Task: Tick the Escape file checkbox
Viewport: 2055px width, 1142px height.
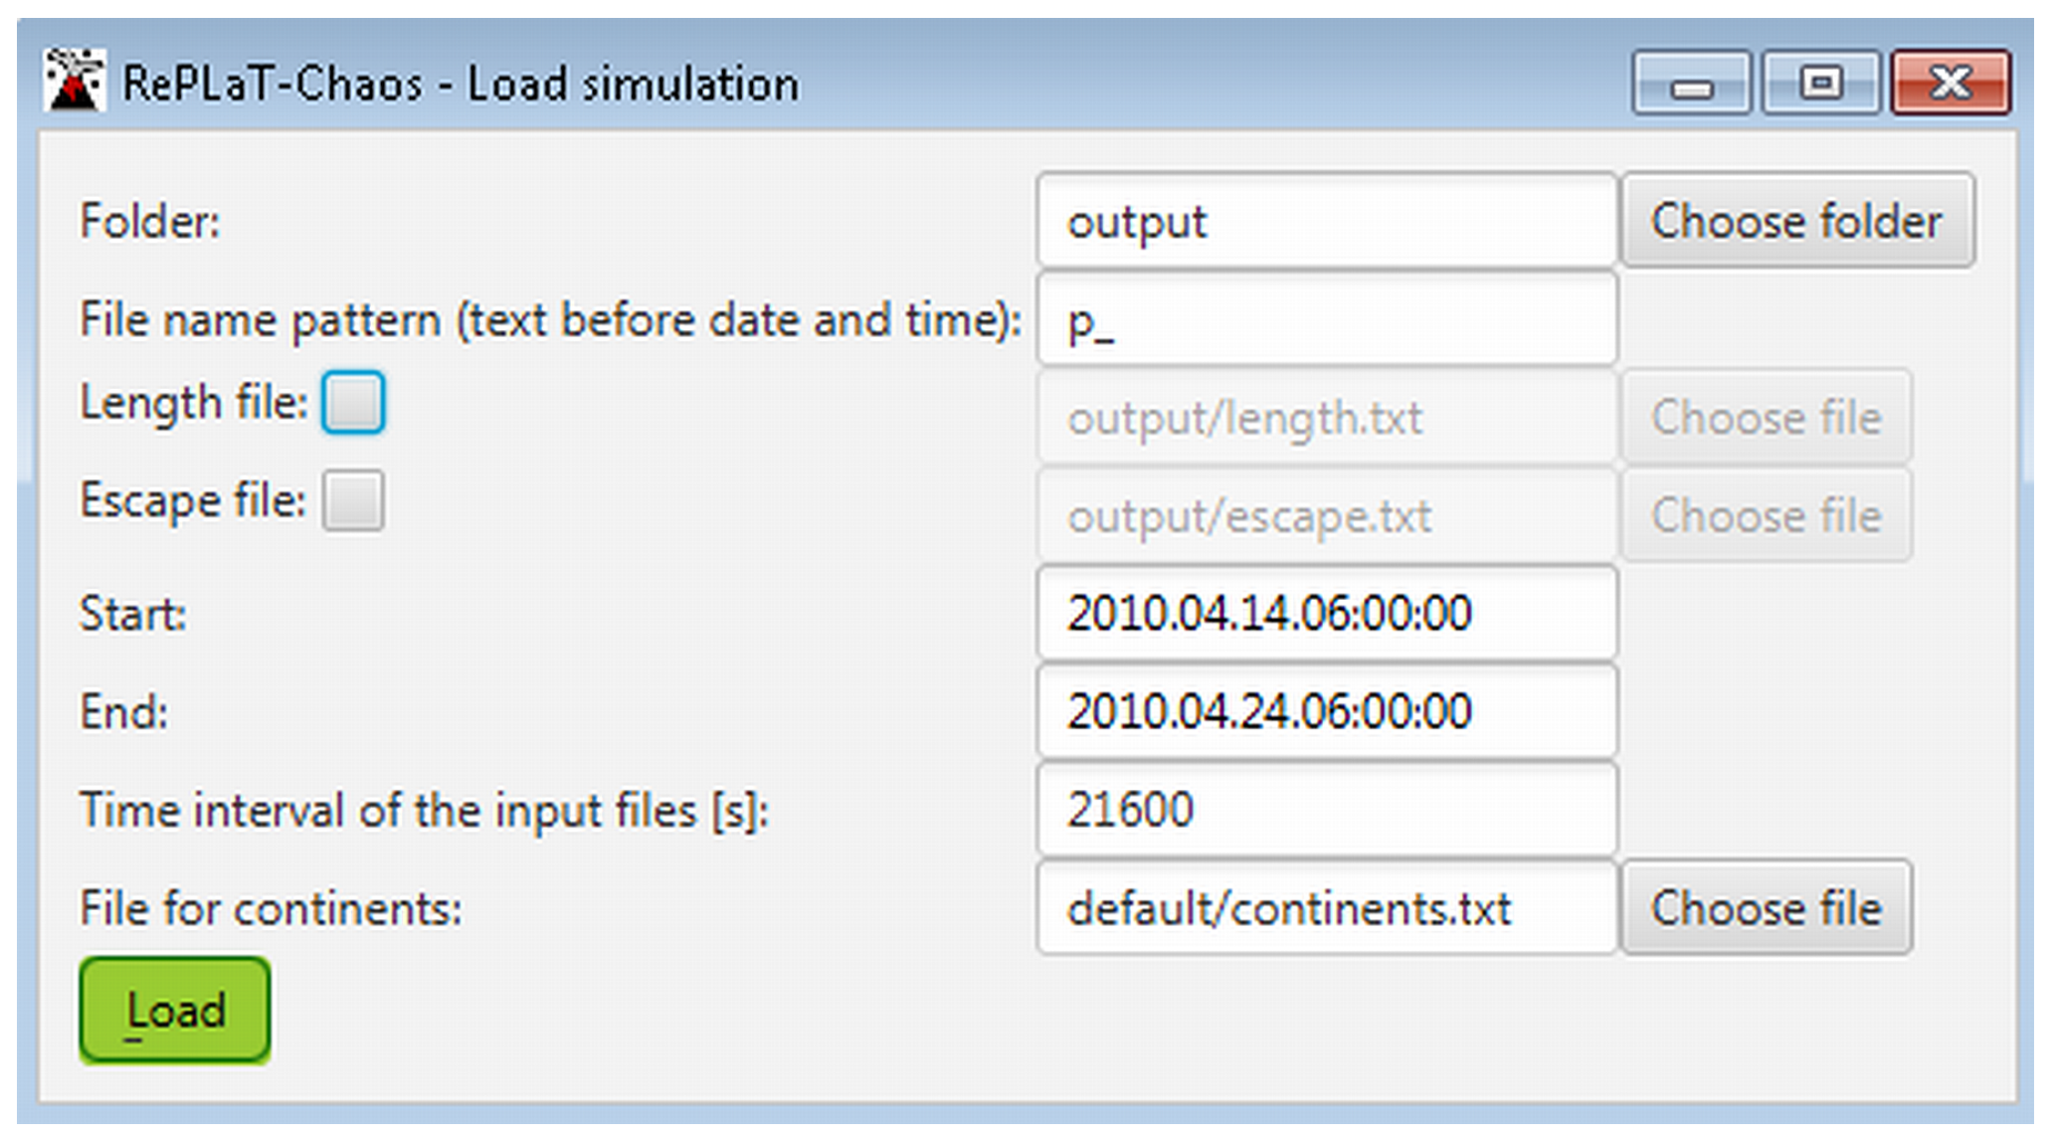Action: pyautogui.click(x=353, y=500)
